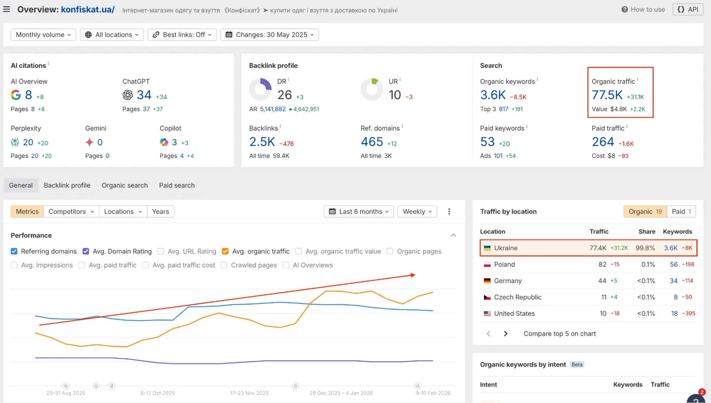Open the hamburger menu icon
The width and height of the screenshot is (711, 403).
coord(6,10)
